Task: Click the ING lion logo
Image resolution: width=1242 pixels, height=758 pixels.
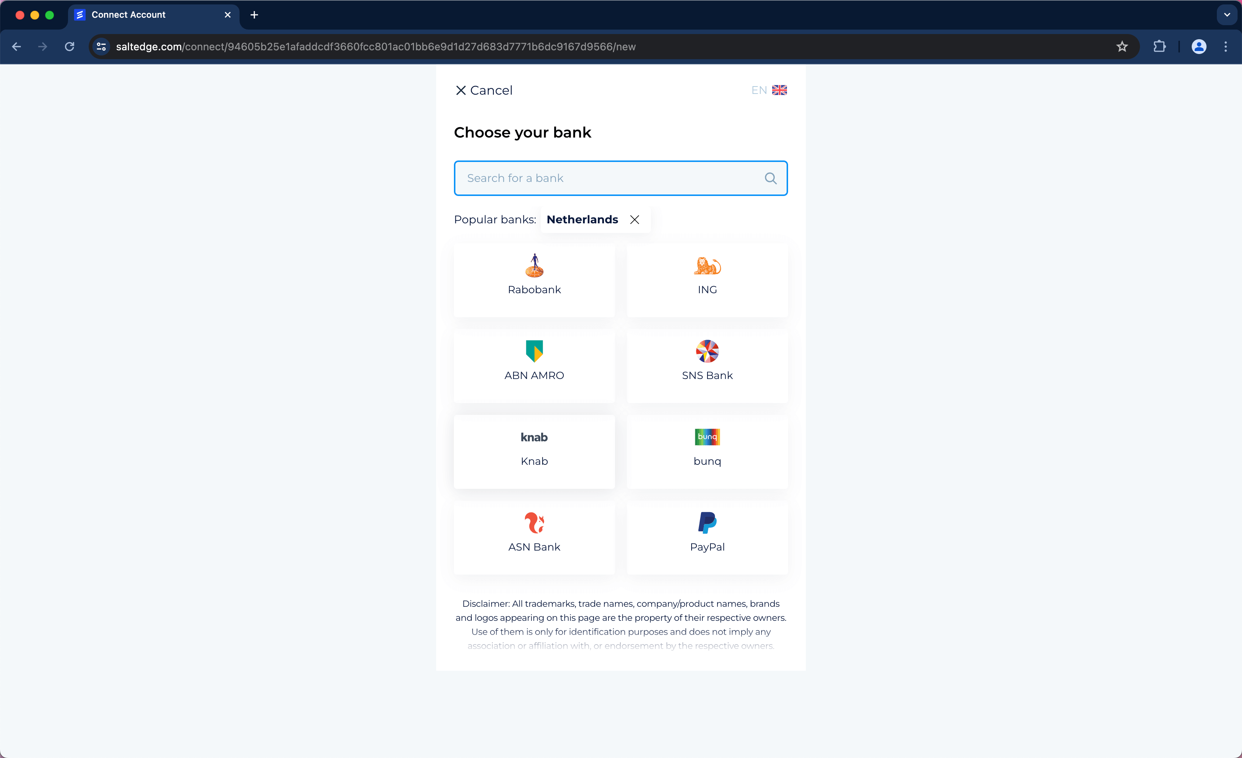Action: pos(707,266)
